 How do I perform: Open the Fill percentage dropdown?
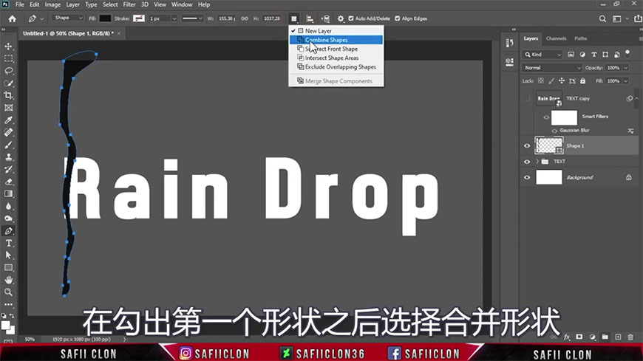click(x=626, y=81)
